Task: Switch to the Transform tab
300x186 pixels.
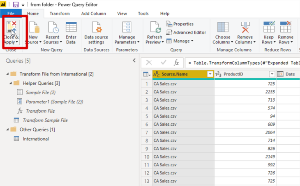Action: pyautogui.click(x=60, y=14)
